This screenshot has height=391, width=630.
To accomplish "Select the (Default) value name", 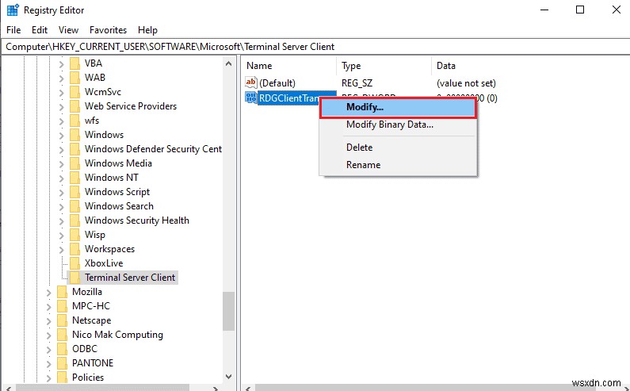I will coord(277,83).
